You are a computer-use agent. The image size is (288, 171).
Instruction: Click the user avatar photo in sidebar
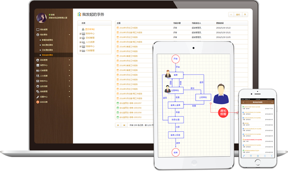(x=42, y=17)
